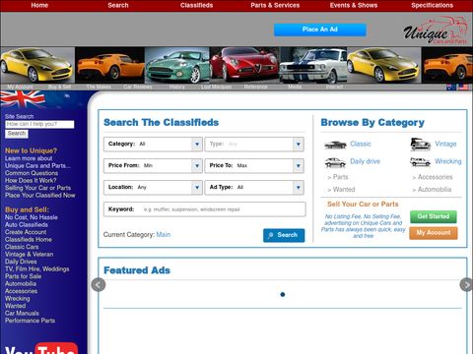This screenshot has height=354, width=473.
Task: Click the previous arrow on Featured Ads carousel
Action: pos(99,285)
